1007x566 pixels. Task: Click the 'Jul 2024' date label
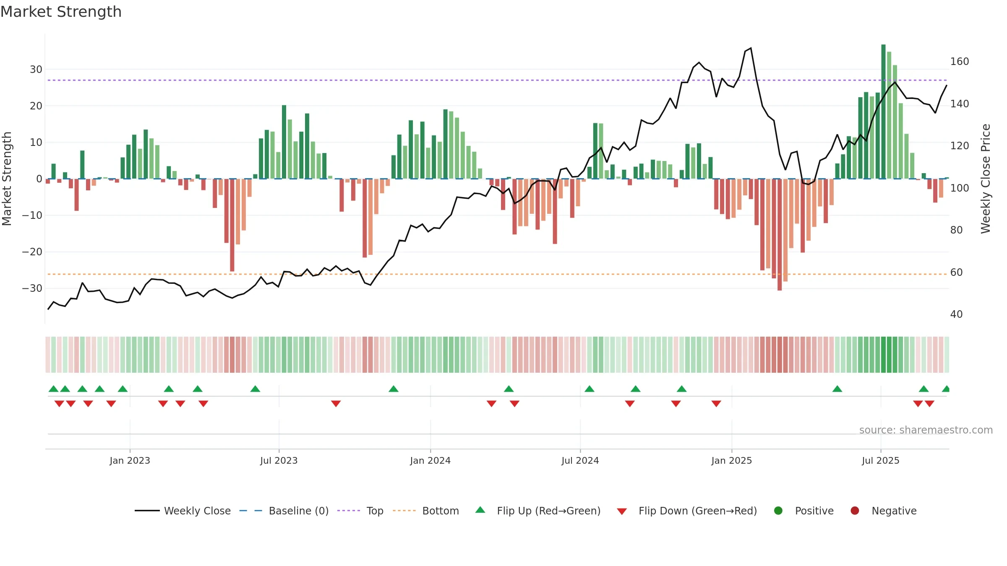click(580, 461)
